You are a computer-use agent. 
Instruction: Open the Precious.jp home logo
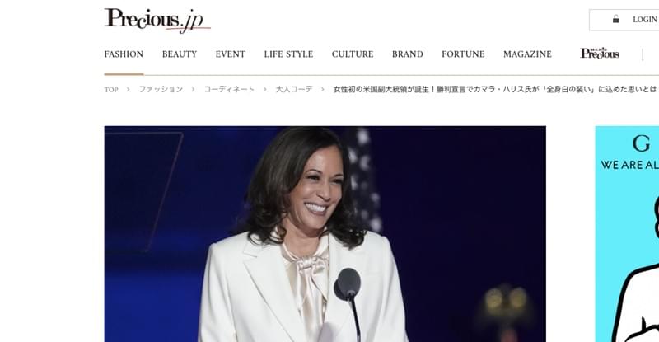pyautogui.click(x=157, y=21)
